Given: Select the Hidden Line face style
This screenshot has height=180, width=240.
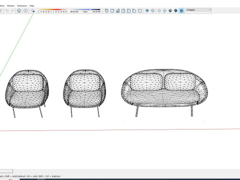Looking at the screenshot, I should (x=164, y=10).
